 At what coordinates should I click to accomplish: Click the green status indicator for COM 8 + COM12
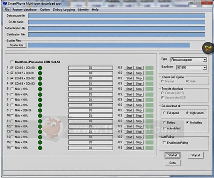[x=40, y=78]
